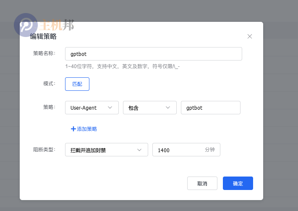
Task: Click the 阻断类型 label
Action: point(44,150)
